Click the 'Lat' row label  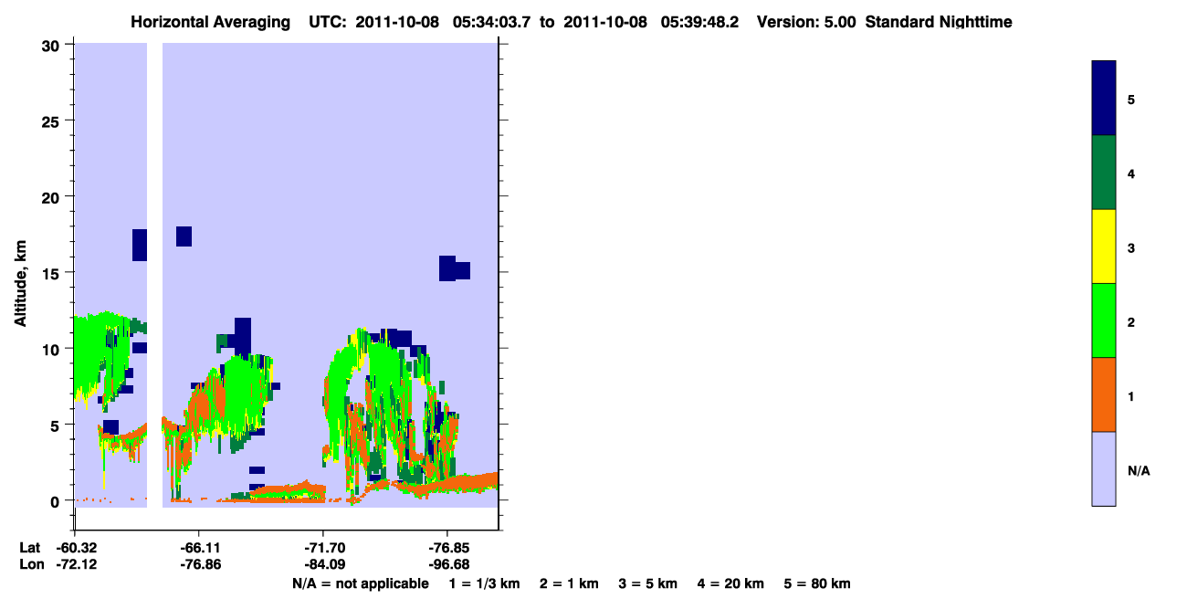(x=29, y=548)
